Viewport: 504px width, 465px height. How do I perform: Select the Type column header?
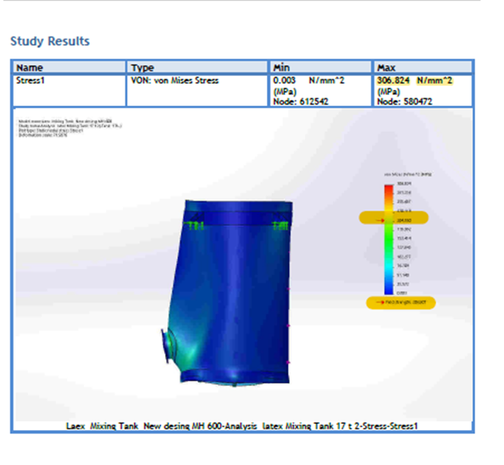point(142,68)
